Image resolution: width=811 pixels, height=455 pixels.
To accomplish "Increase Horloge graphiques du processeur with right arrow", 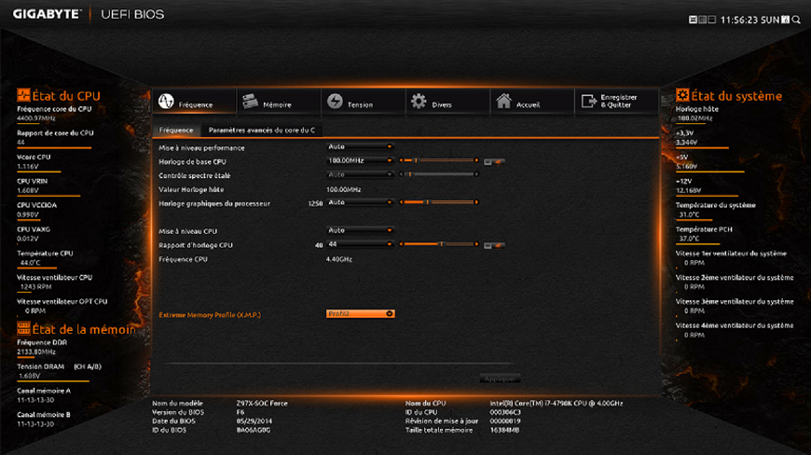I will click(x=476, y=202).
